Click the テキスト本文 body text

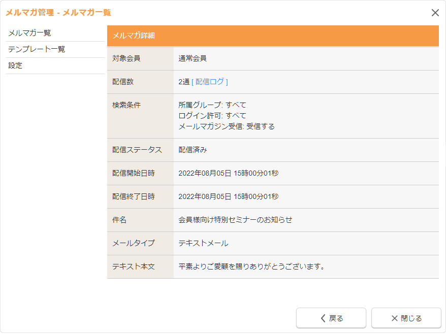tap(251, 266)
